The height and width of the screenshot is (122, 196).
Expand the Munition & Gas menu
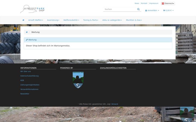[134, 20]
